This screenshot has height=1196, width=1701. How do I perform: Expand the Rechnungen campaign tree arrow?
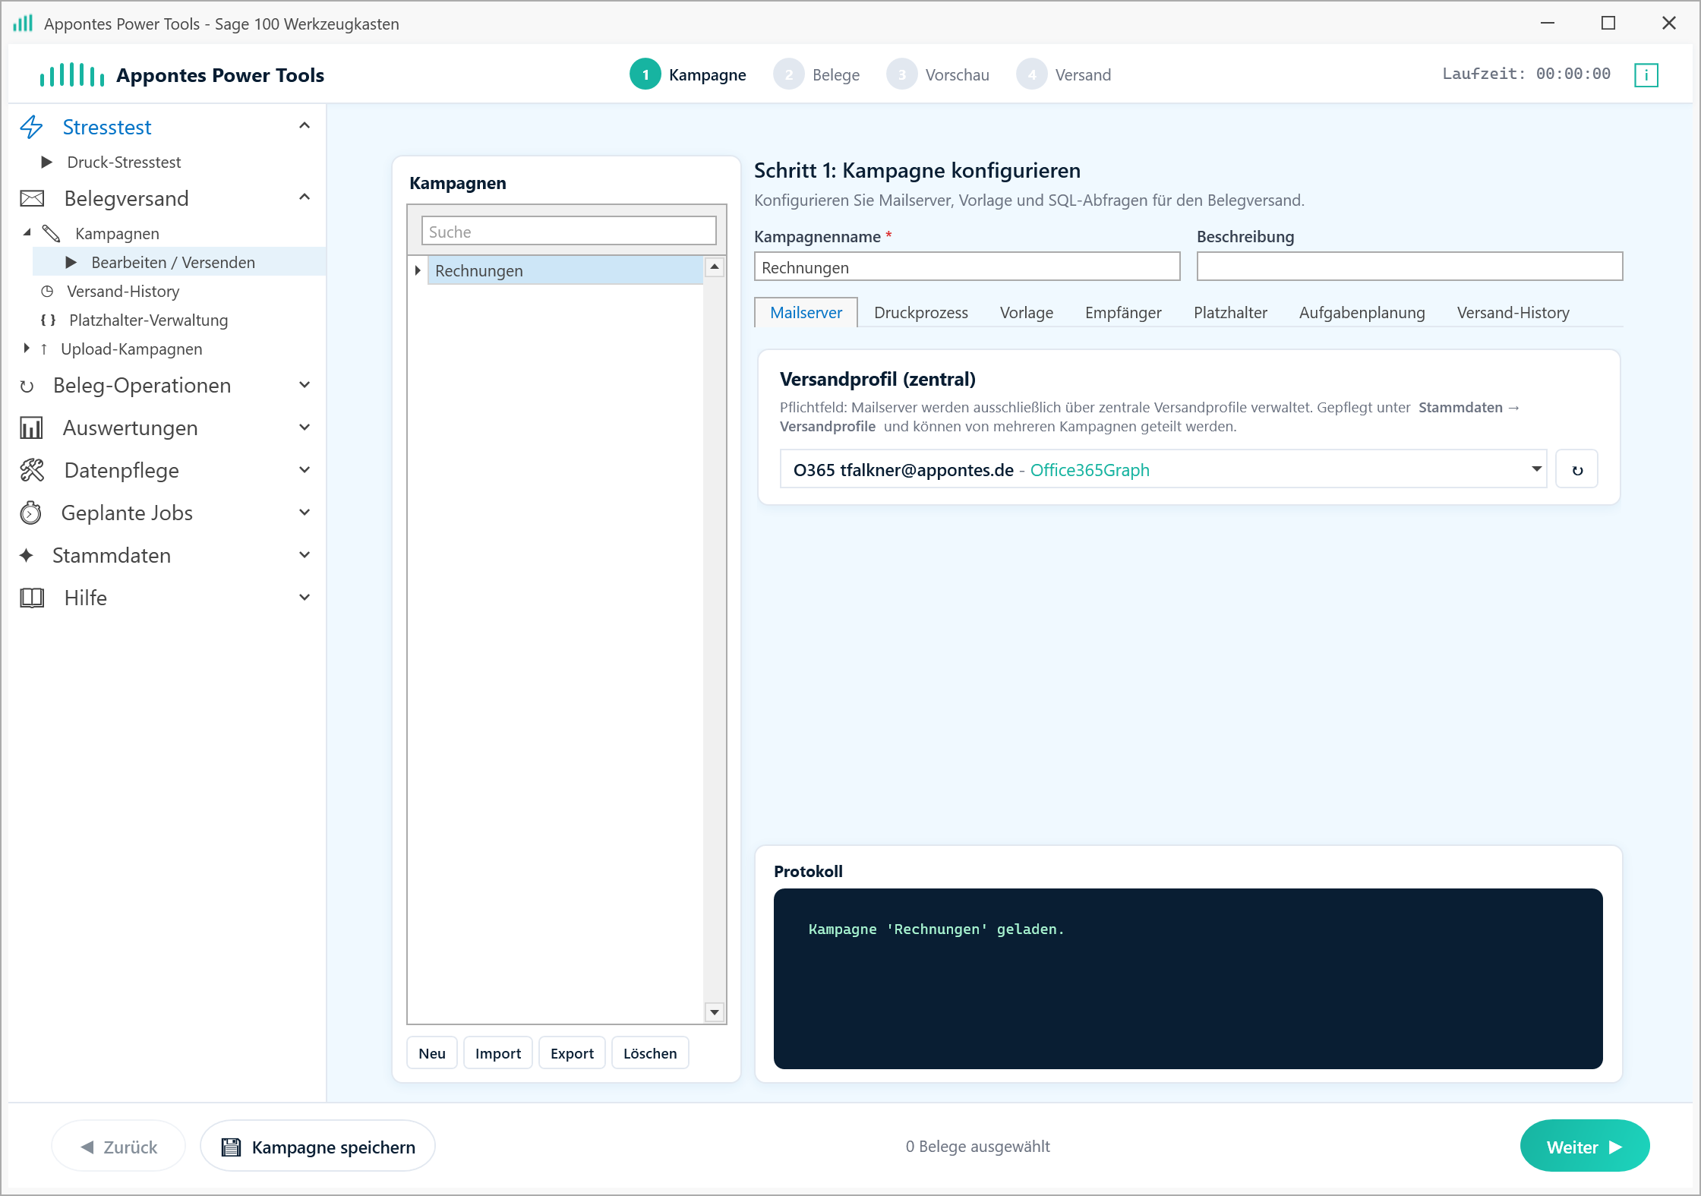pos(418,270)
